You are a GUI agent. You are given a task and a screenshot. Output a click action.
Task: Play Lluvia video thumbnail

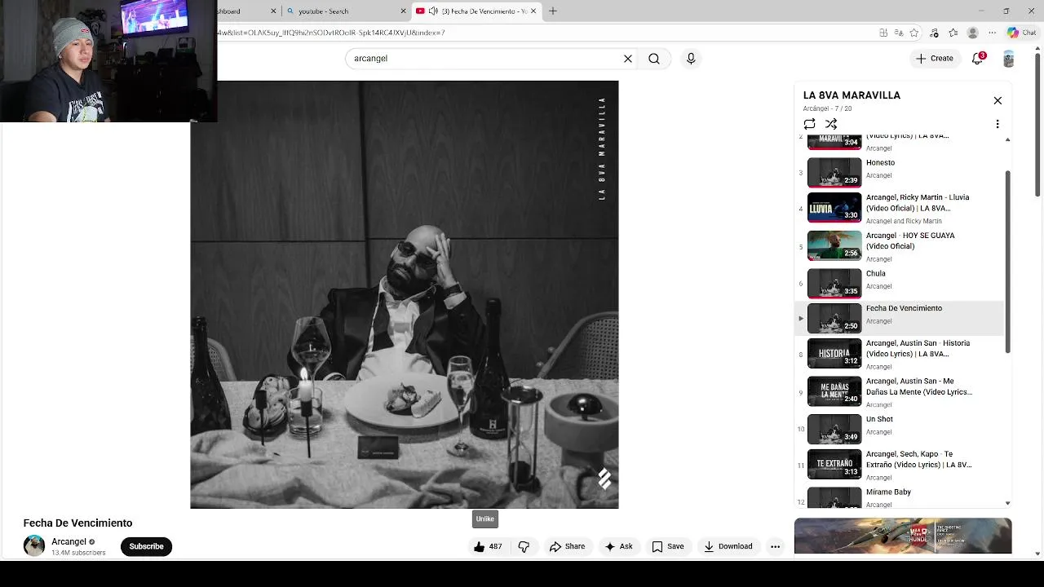(834, 207)
